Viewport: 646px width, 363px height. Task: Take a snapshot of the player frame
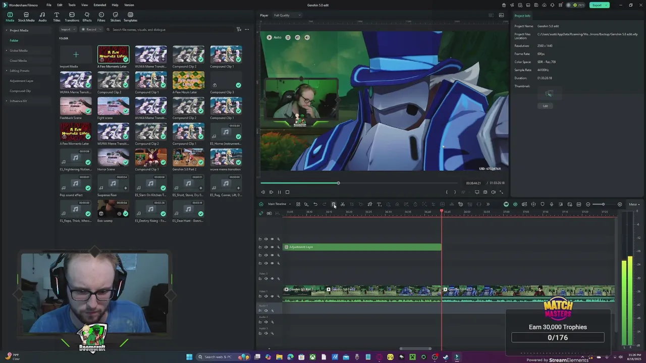[x=485, y=192]
